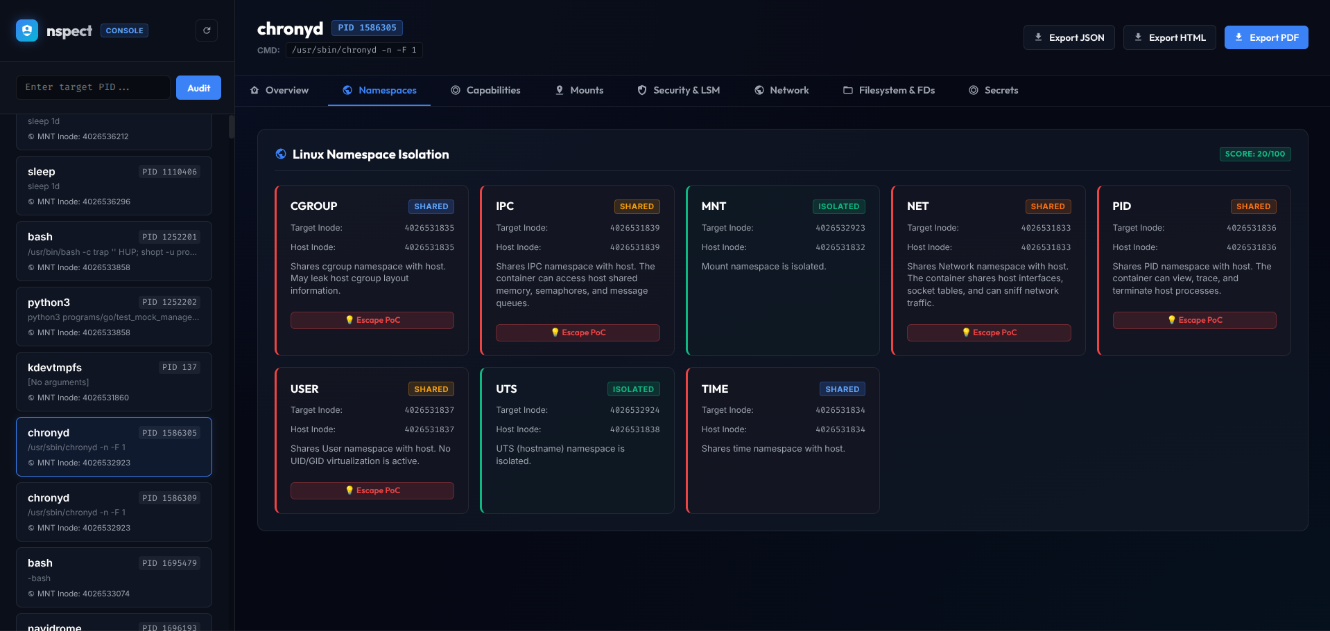Open the Mounts tab
1330x631 pixels.
tap(579, 91)
